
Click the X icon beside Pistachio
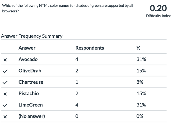(x=5, y=94)
